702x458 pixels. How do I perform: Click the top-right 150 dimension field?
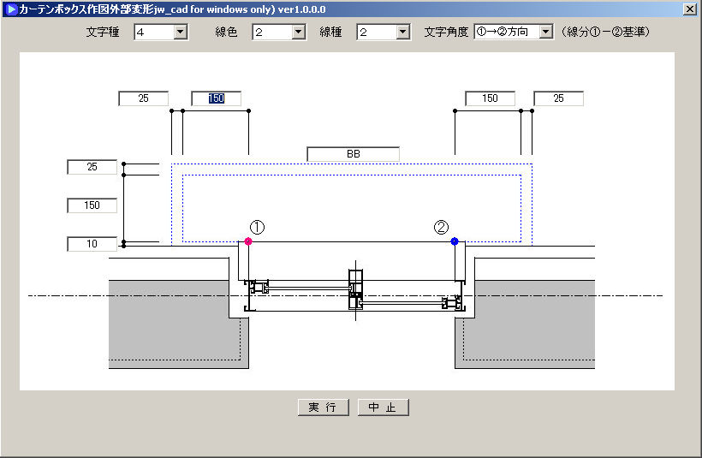(x=490, y=98)
